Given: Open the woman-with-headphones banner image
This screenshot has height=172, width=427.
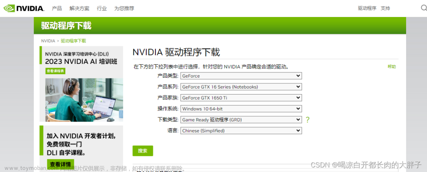Looking at the screenshot, I should [x=84, y=100].
